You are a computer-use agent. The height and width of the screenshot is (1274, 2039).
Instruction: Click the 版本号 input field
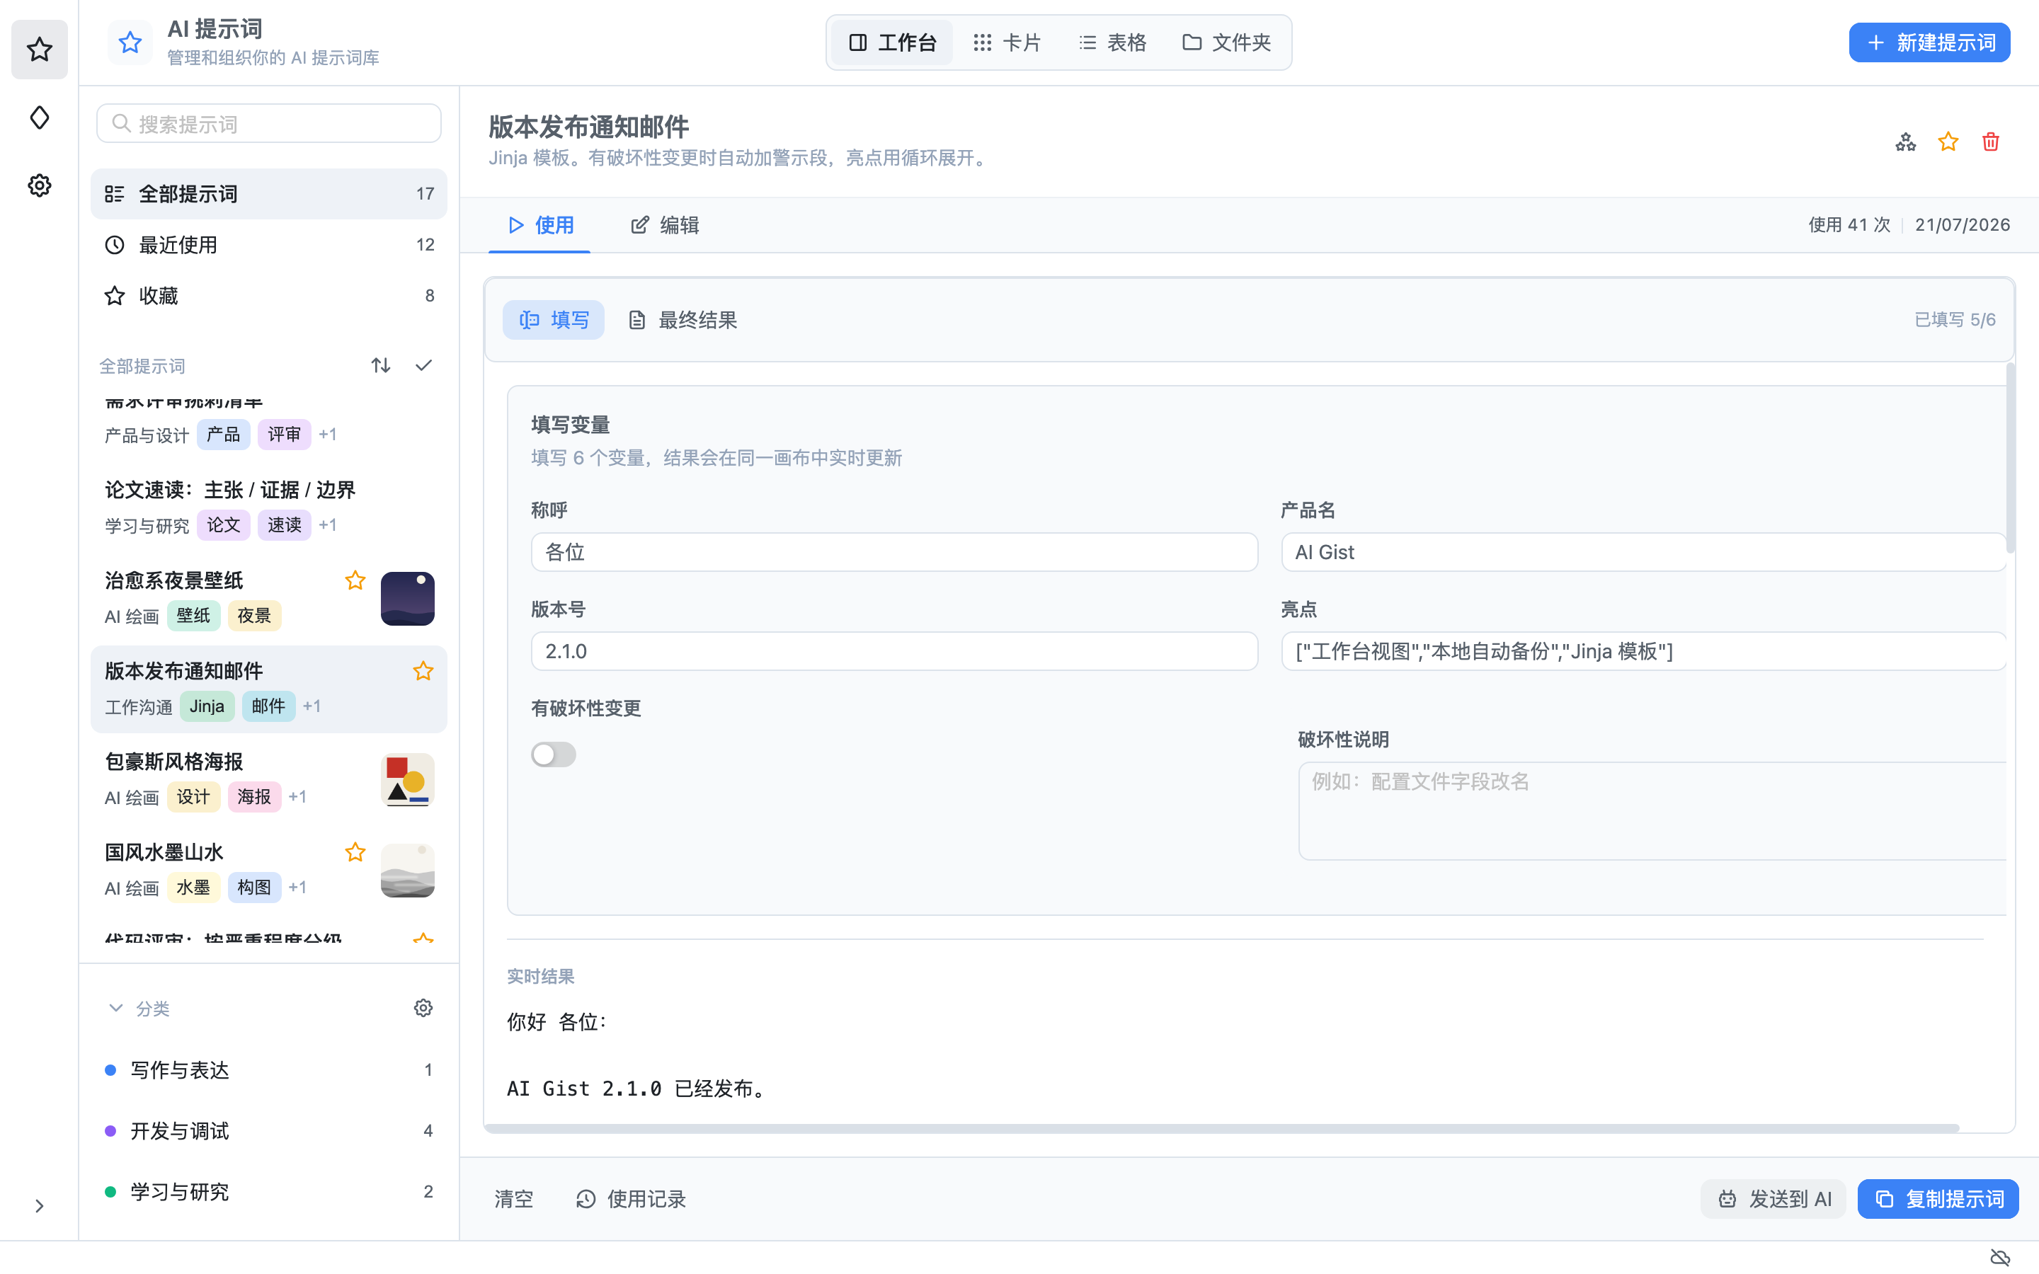[894, 651]
